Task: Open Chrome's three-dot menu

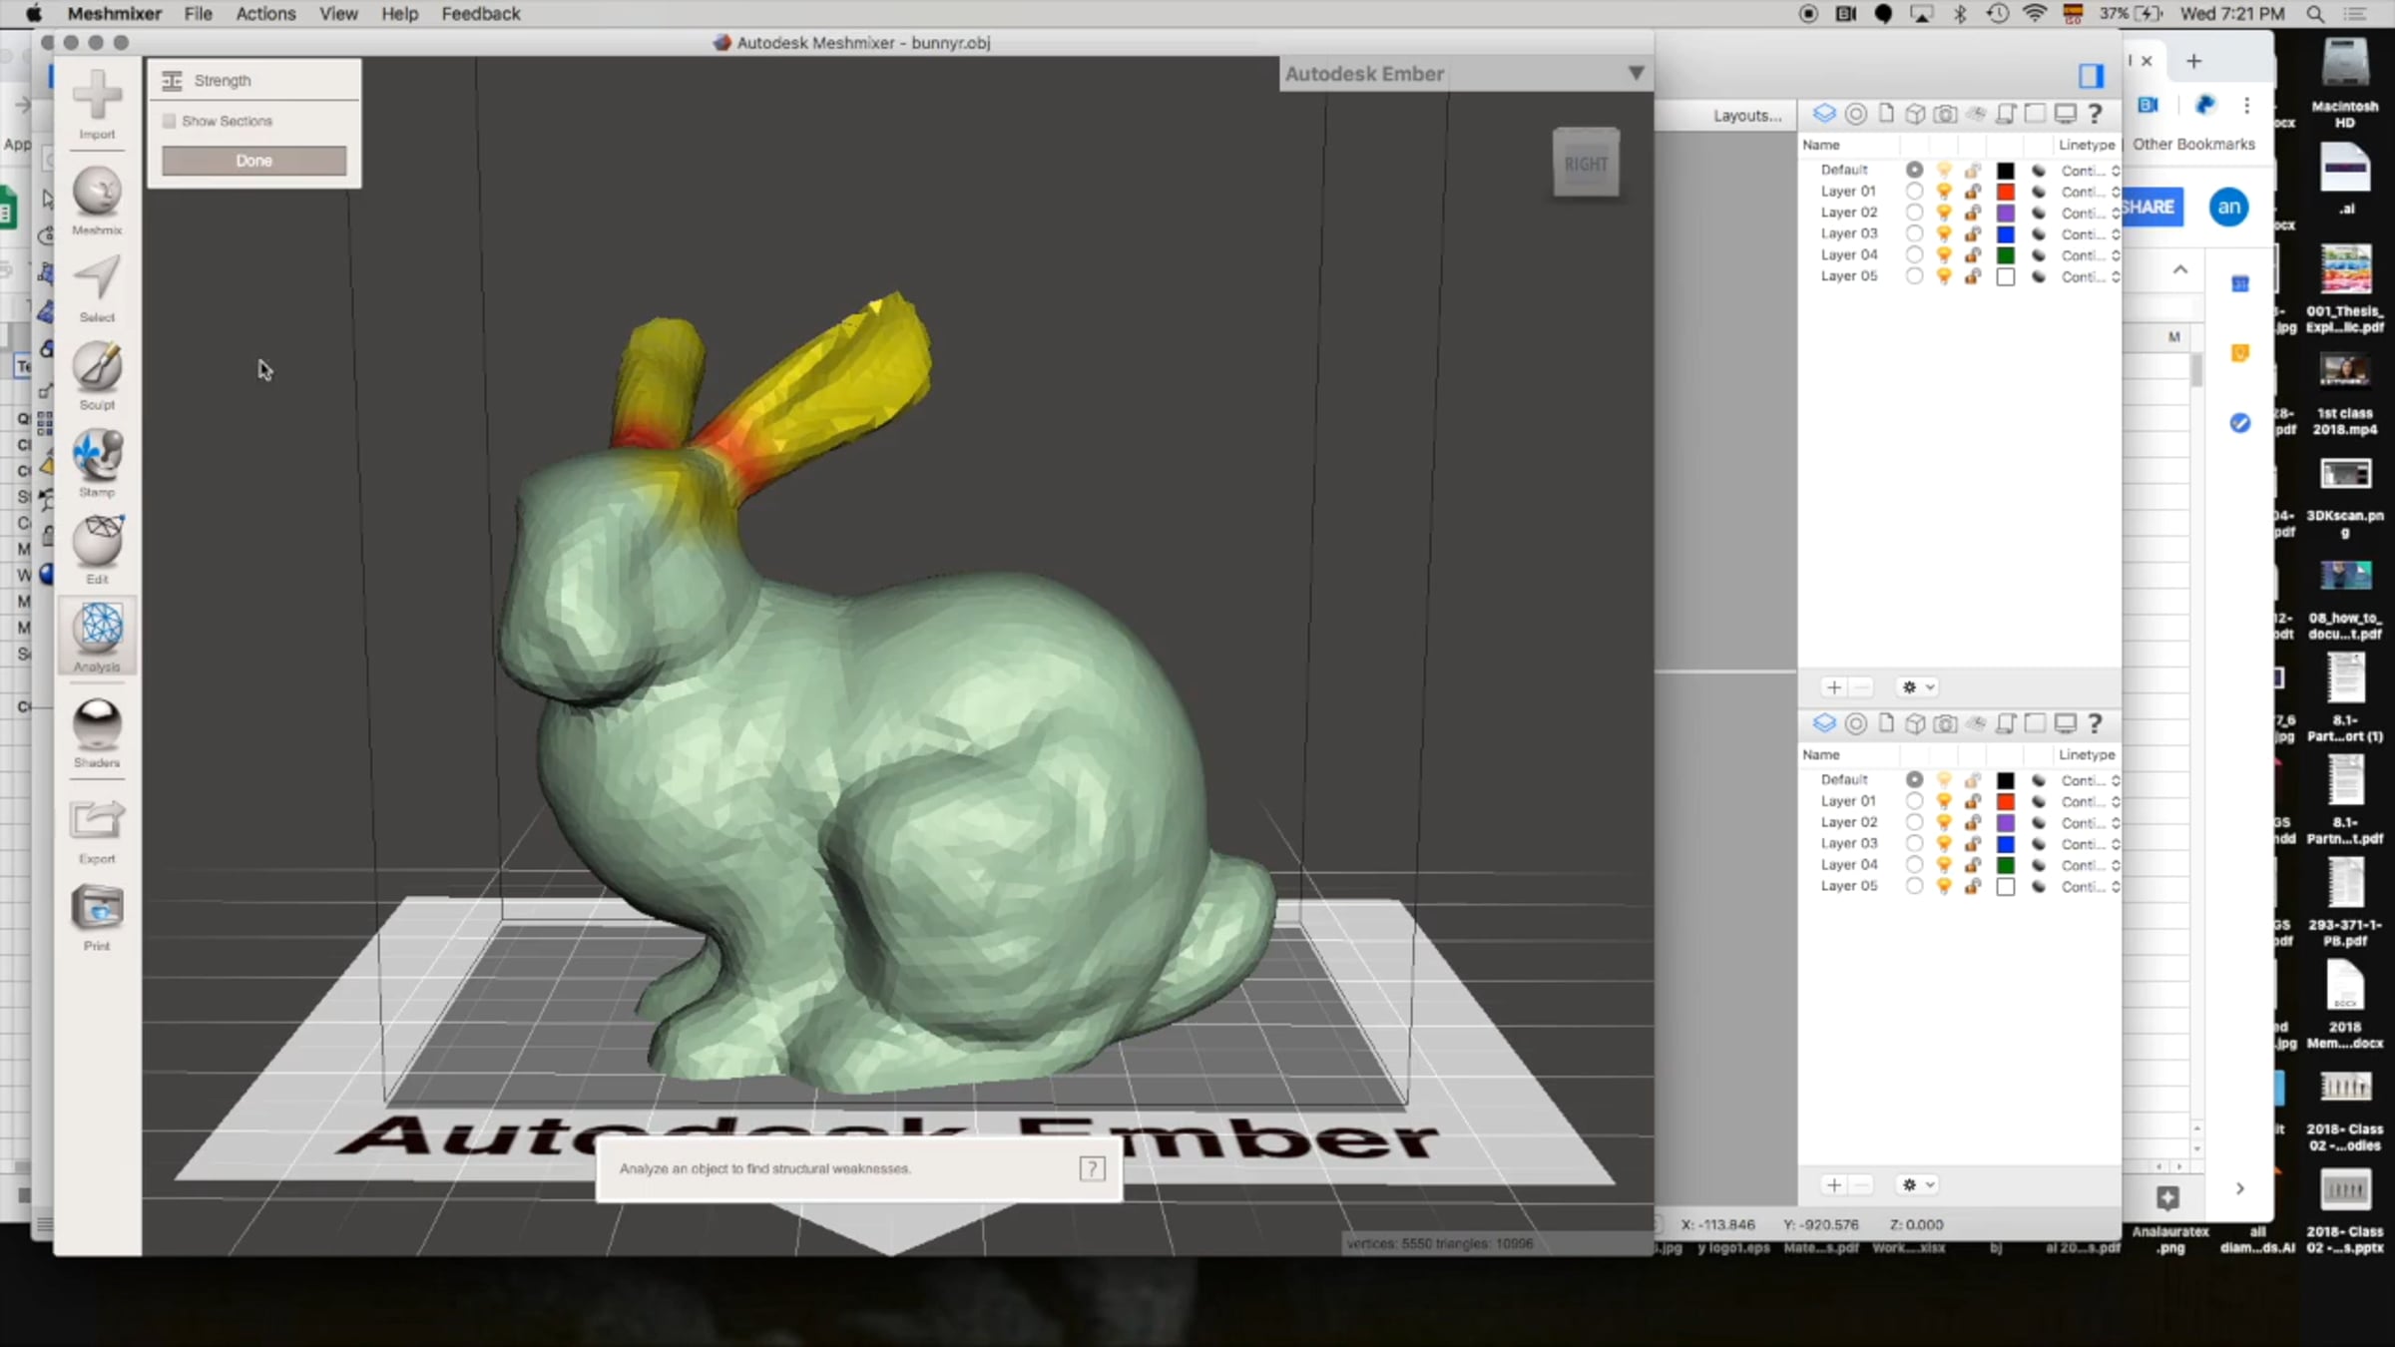Action: tap(2246, 105)
